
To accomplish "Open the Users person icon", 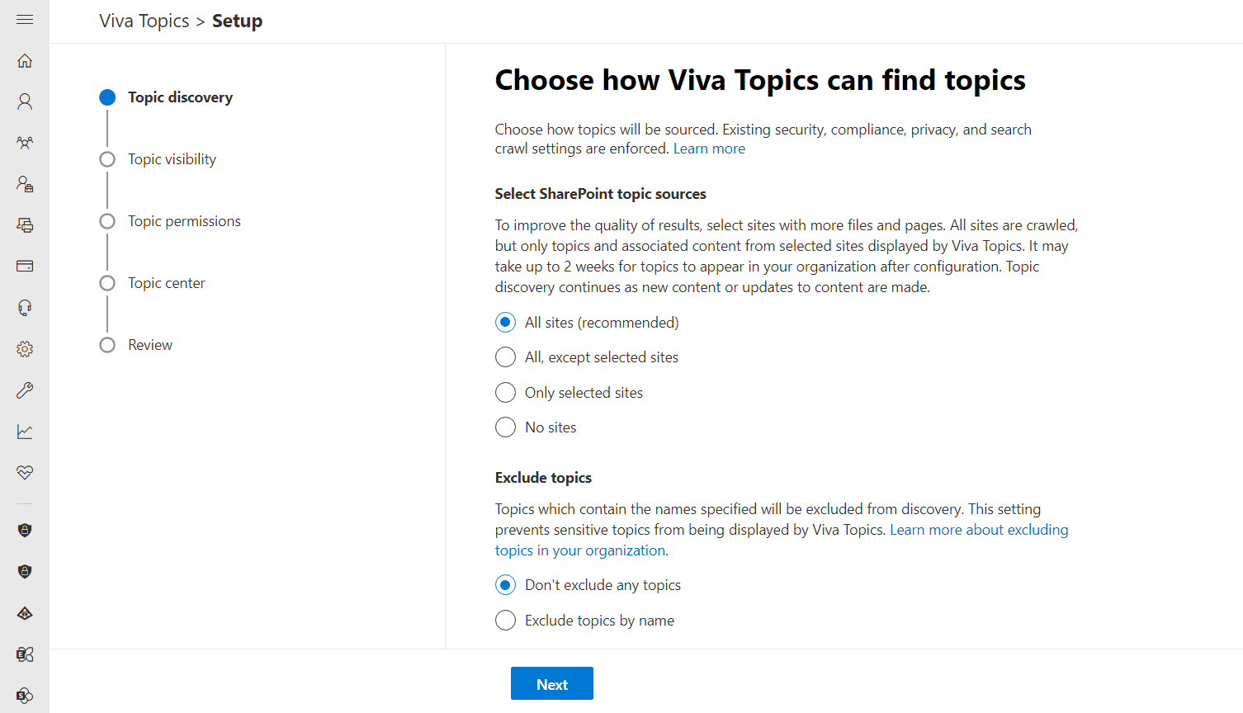I will tap(25, 102).
